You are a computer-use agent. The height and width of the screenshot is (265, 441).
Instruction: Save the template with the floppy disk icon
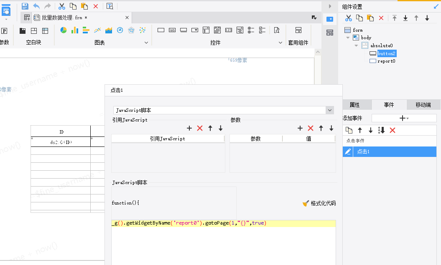tap(25, 6)
